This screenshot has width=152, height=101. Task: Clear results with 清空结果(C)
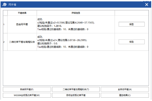[x=125, y=95]
